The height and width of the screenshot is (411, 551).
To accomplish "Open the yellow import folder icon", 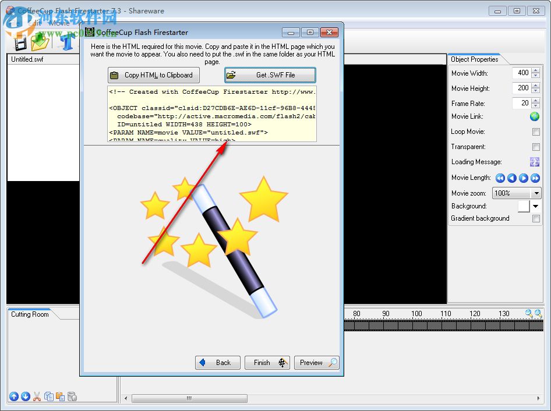I will click(40, 42).
